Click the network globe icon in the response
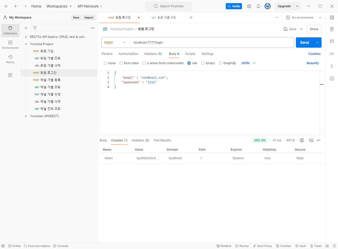This screenshot has width=338, height=249. pyautogui.click(x=302, y=140)
